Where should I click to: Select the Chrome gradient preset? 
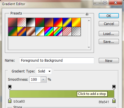(40, 32)
